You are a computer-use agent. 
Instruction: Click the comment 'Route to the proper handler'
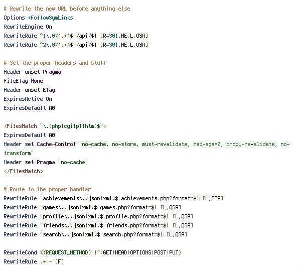(x=47, y=189)
